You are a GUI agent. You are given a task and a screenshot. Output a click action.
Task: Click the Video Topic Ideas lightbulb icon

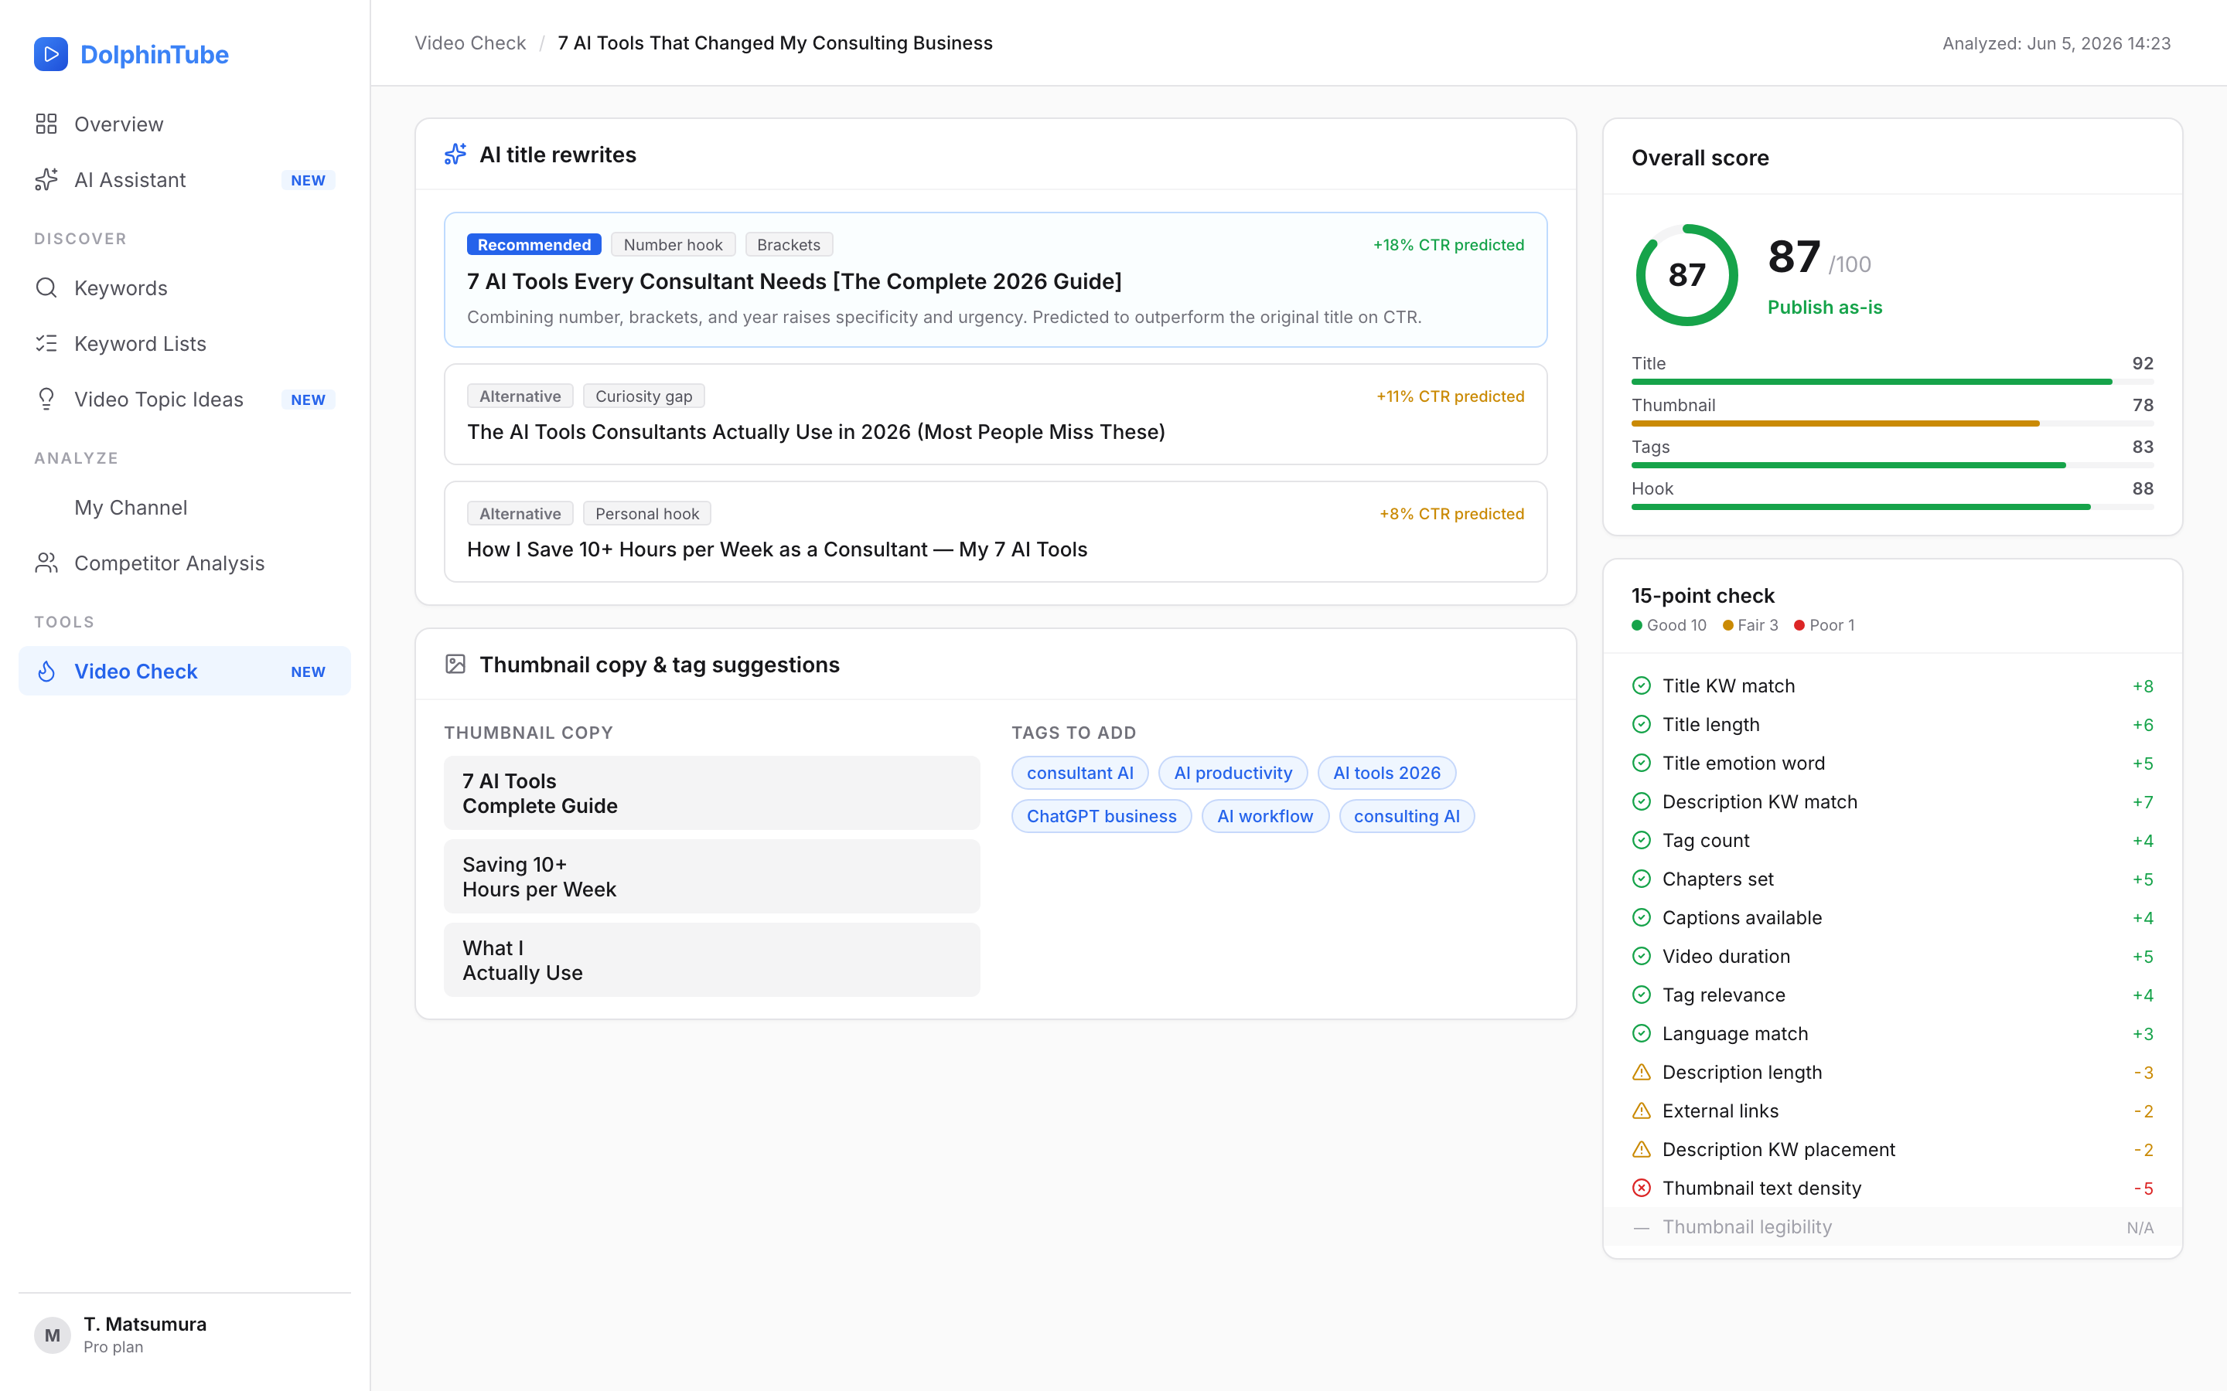point(46,400)
